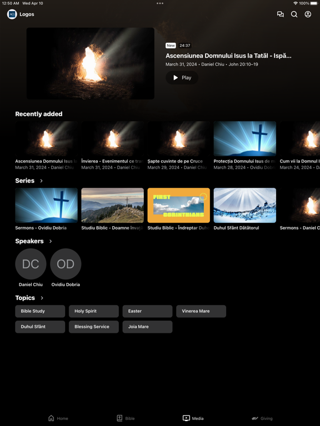
Task: Expand the Topics section chevron
Action: [42, 298]
